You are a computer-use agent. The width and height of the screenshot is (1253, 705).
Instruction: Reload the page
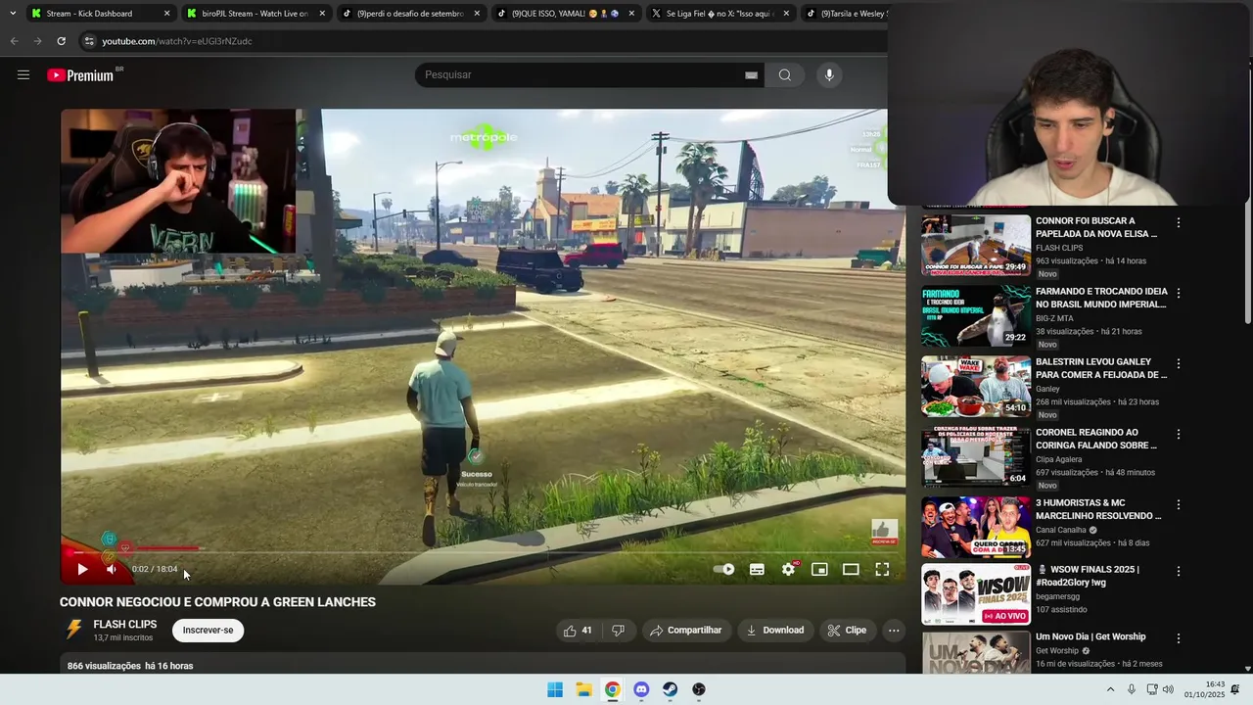point(61,41)
